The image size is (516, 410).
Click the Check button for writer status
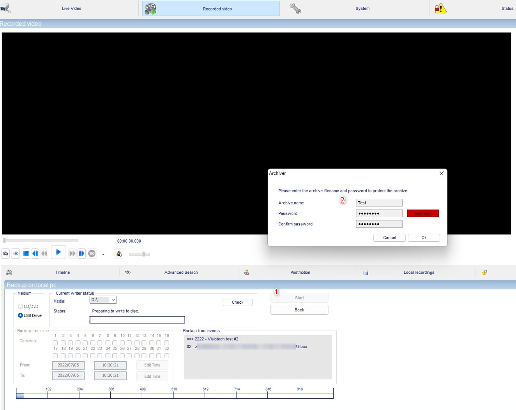tap(237, 303)
